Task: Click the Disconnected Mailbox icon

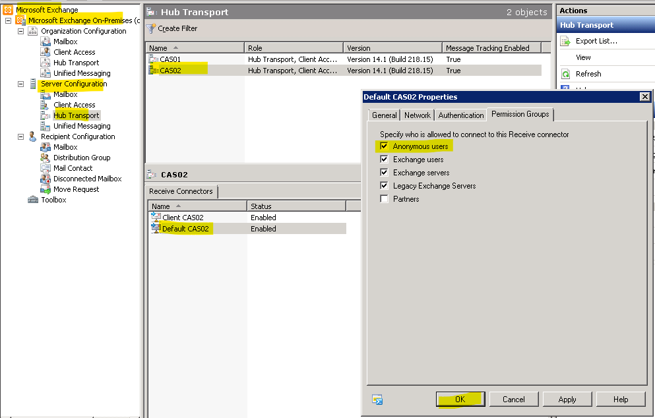Action: tap(45, 179)
